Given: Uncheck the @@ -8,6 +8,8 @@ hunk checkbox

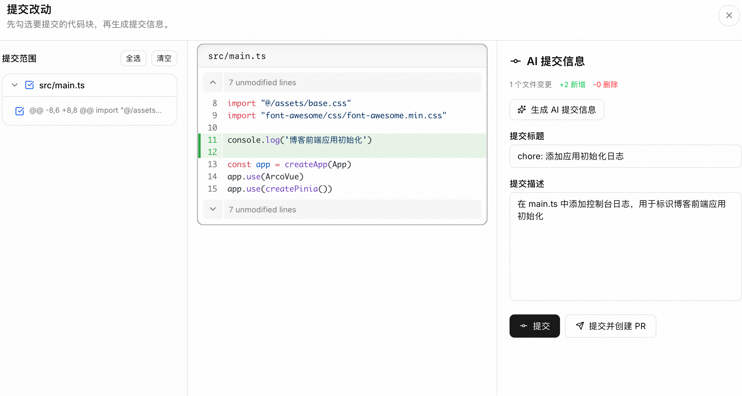Looking at the screenshot, I should pos(20,111).
